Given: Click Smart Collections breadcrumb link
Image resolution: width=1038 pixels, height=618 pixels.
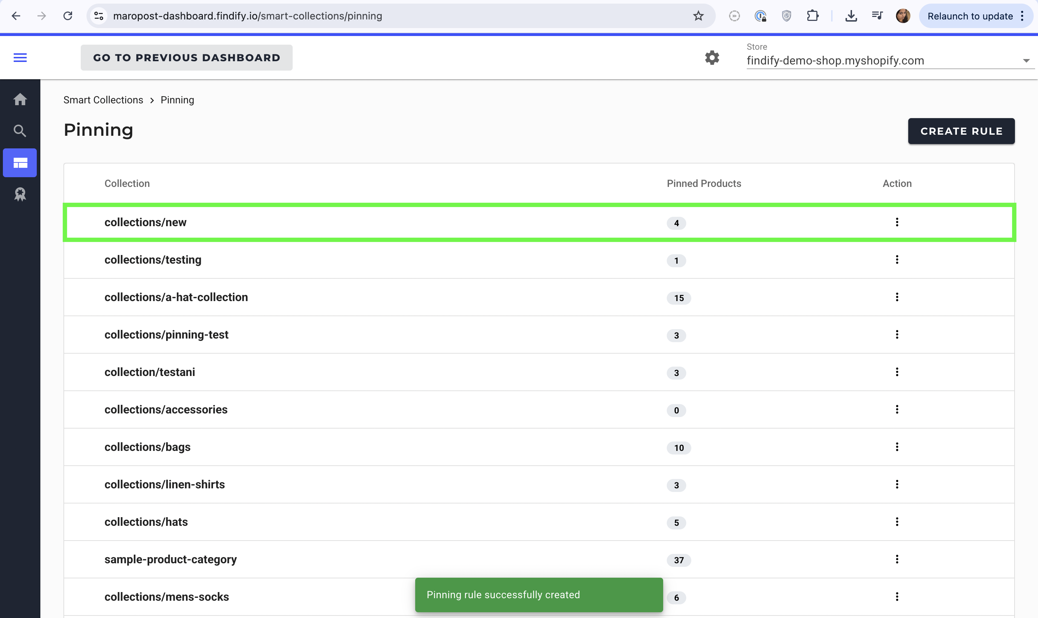Looking at the screenshot, I should [x=103, y=100].
